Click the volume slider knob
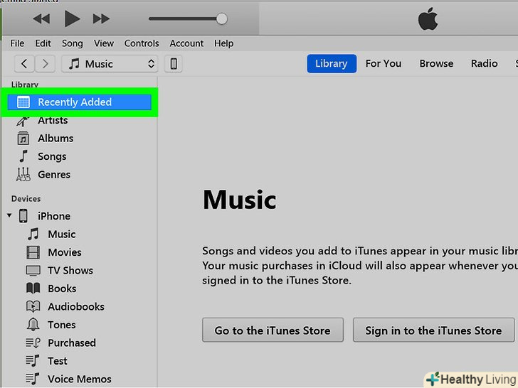The image size is (518, 388). (x=222, y=18)
